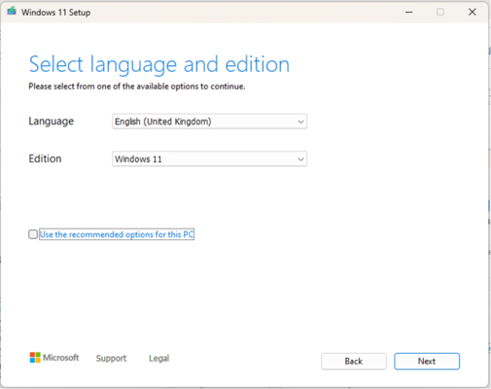Click the Edition field label

coord(45,159)
